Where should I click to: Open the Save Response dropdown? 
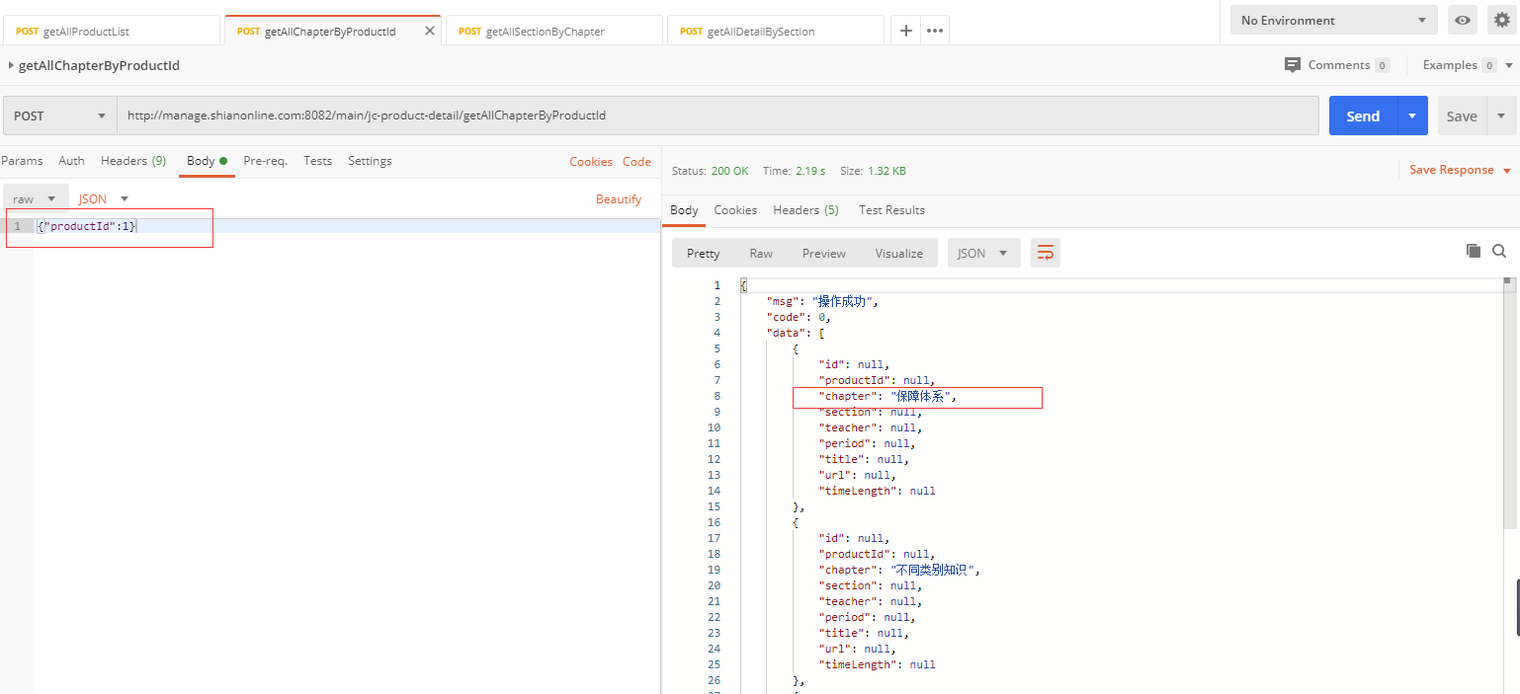click(1460, 170)
